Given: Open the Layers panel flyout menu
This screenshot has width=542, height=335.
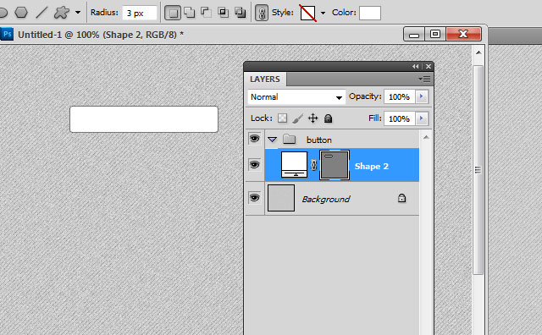Looking at the screenshot, I should [424, 79].
